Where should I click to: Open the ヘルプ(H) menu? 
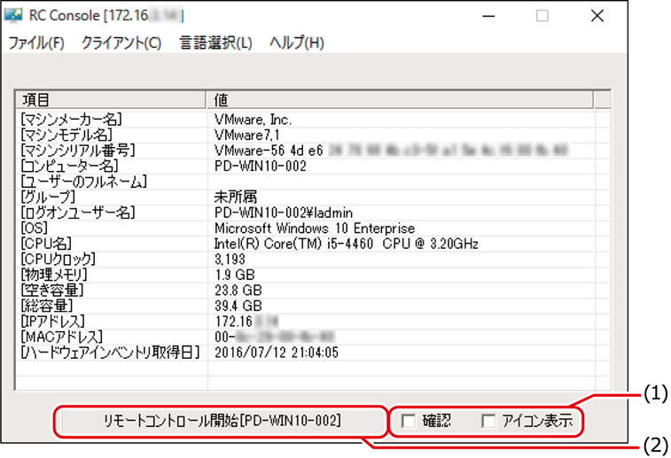[x=297, y=43]
